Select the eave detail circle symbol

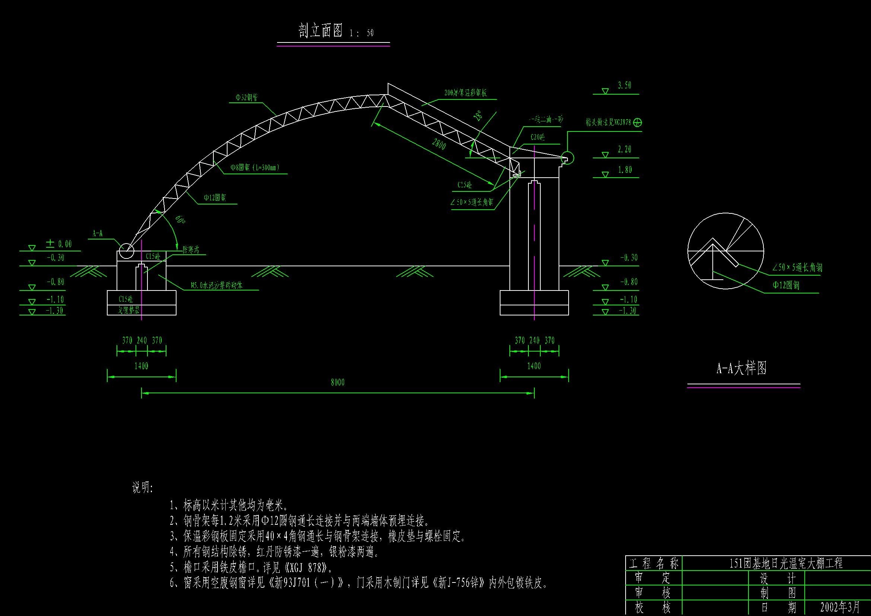(567, 158)
